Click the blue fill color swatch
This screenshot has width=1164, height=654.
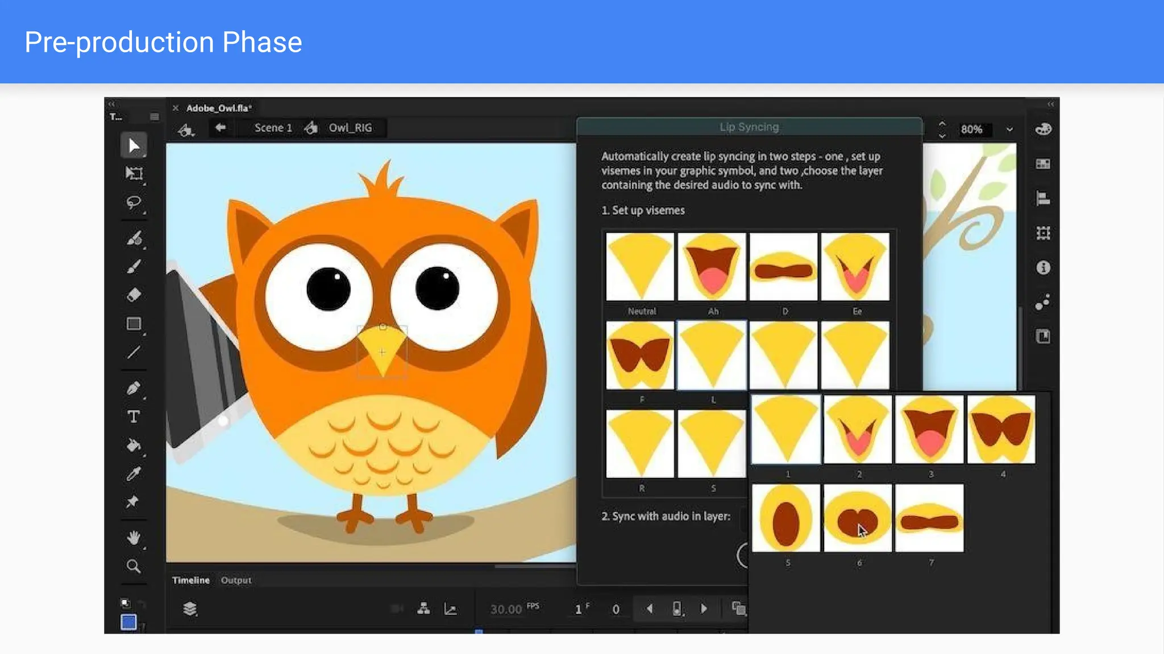(128, 622)
